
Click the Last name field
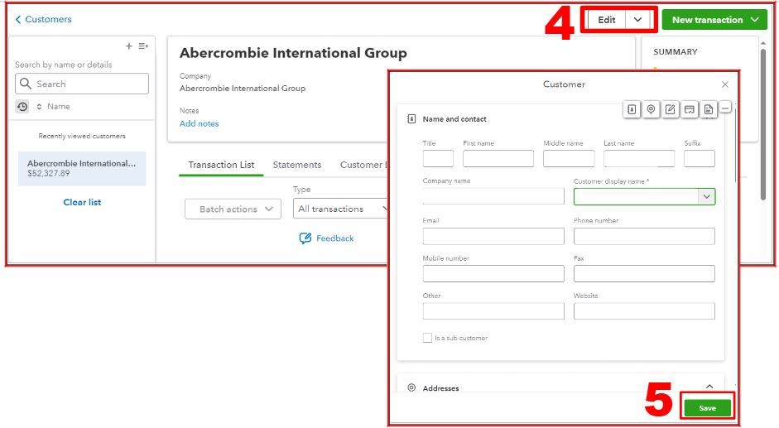coord(639,159)
